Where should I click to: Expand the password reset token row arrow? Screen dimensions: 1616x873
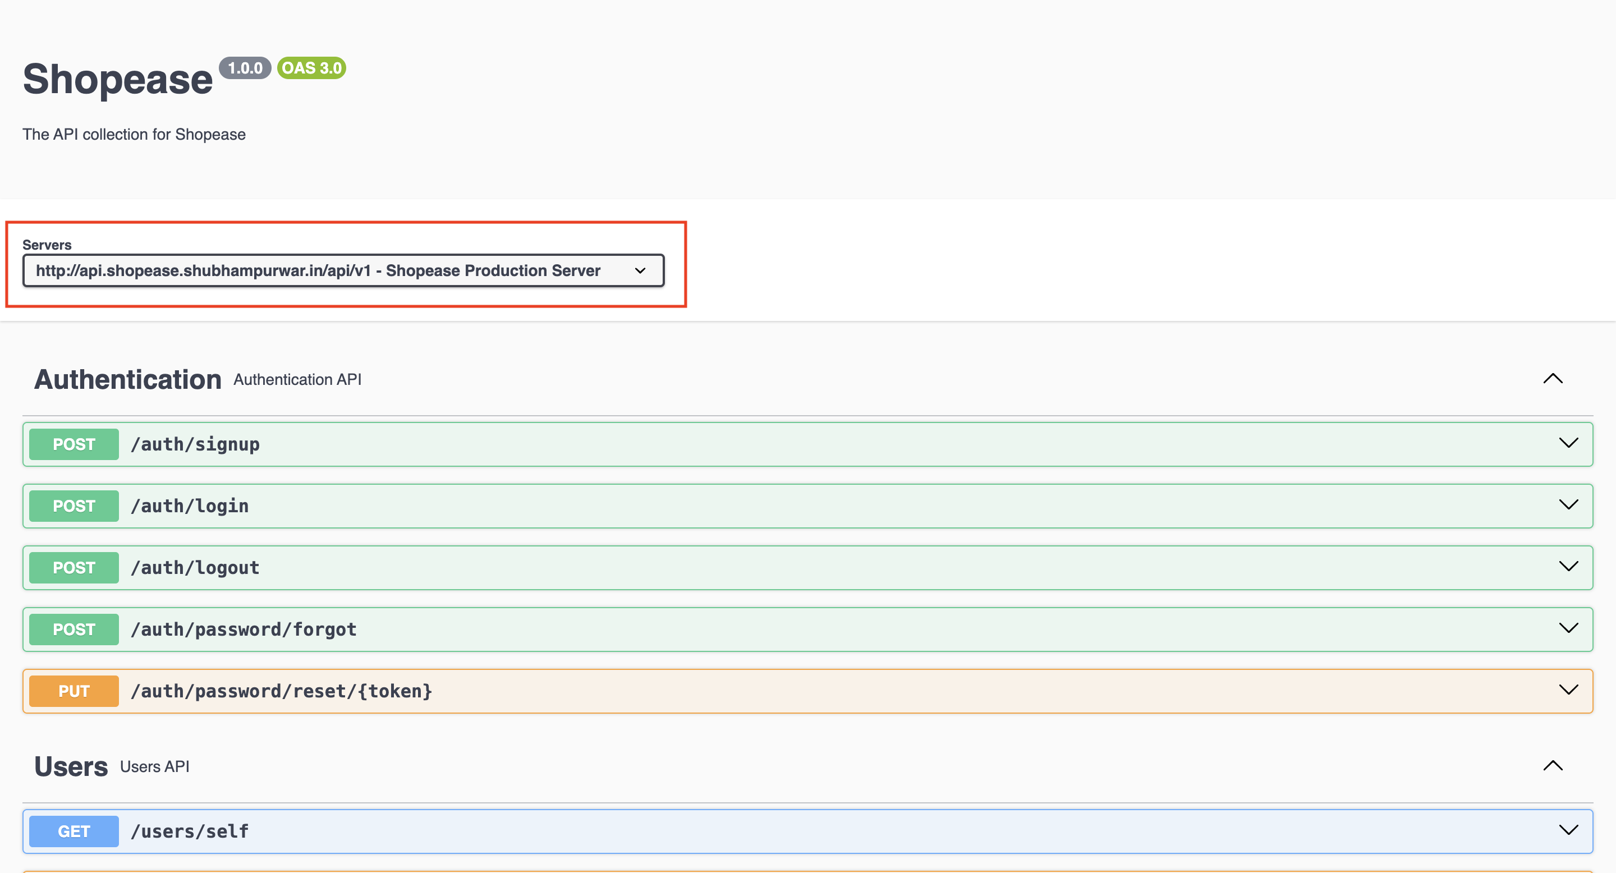pos(1568,691)
